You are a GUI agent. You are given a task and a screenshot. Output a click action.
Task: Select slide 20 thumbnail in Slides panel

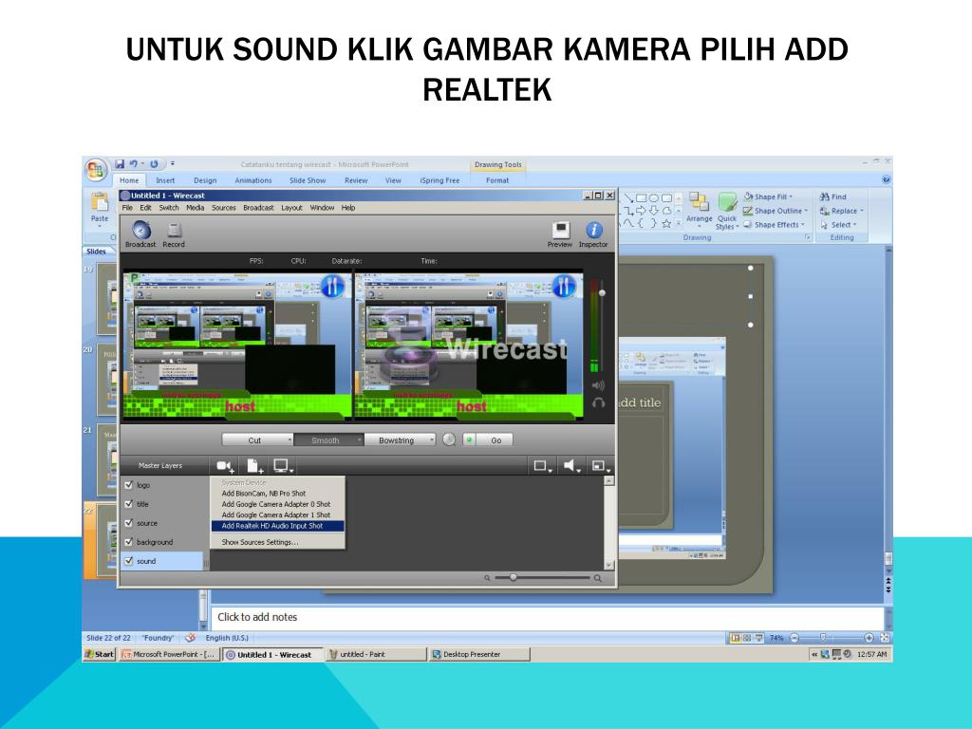click(106, 380)
